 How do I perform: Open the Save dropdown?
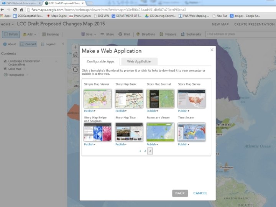point(89,34)
